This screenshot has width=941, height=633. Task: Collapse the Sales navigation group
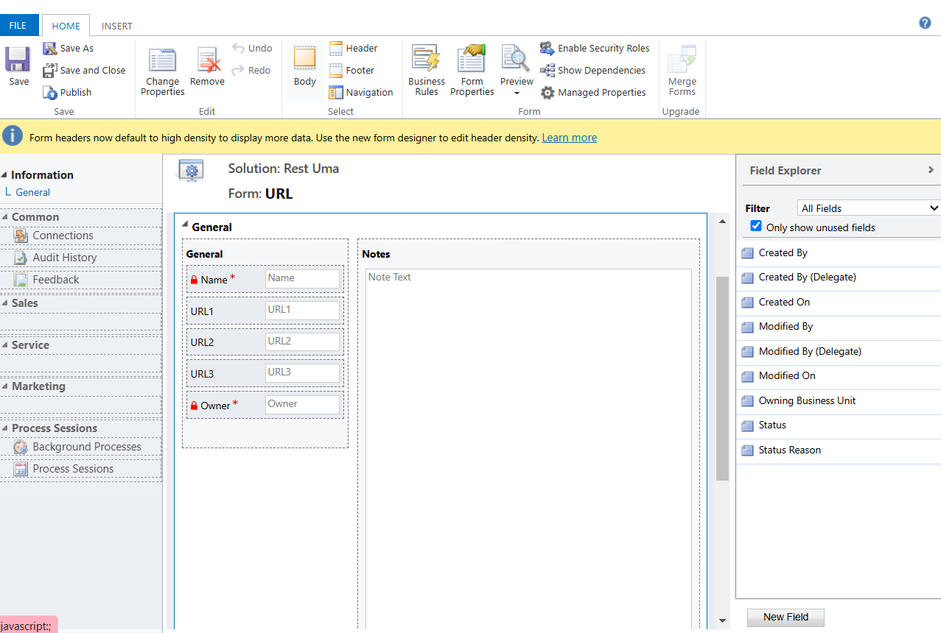pyautogui.click(x=4, y=303)
